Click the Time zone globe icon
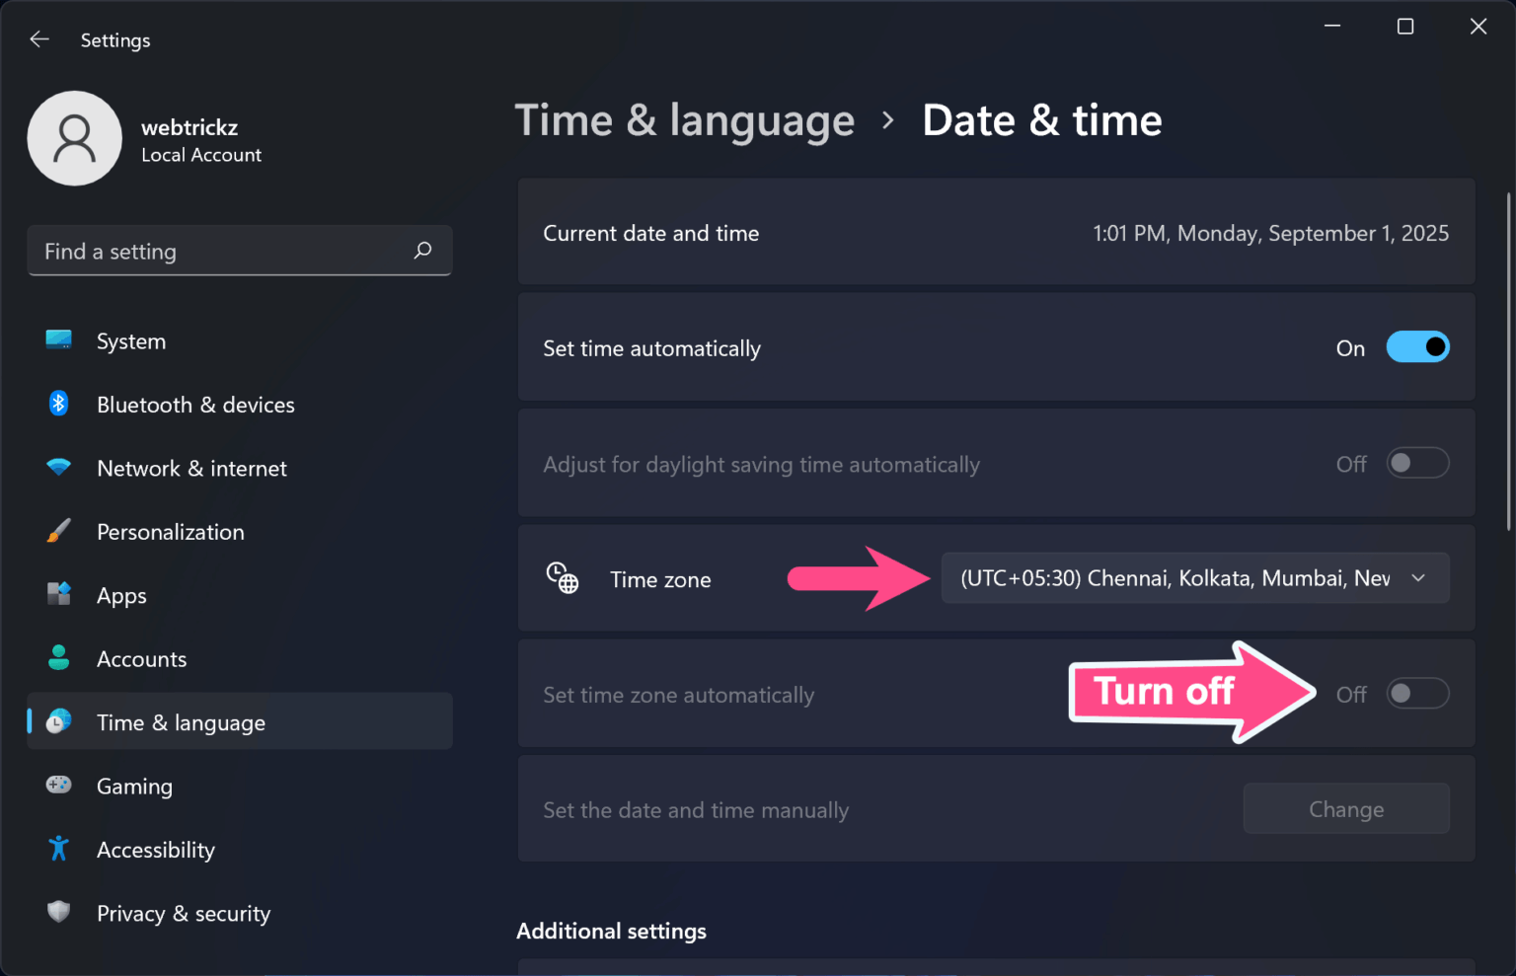The image size is (1516, 976). point(562,578)
